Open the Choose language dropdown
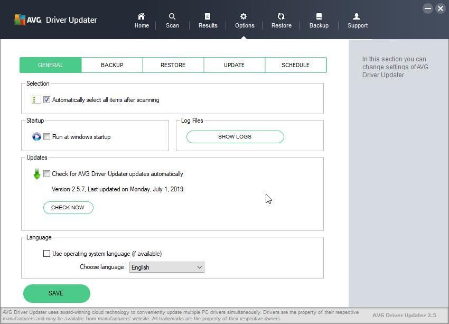 point(166,267)
